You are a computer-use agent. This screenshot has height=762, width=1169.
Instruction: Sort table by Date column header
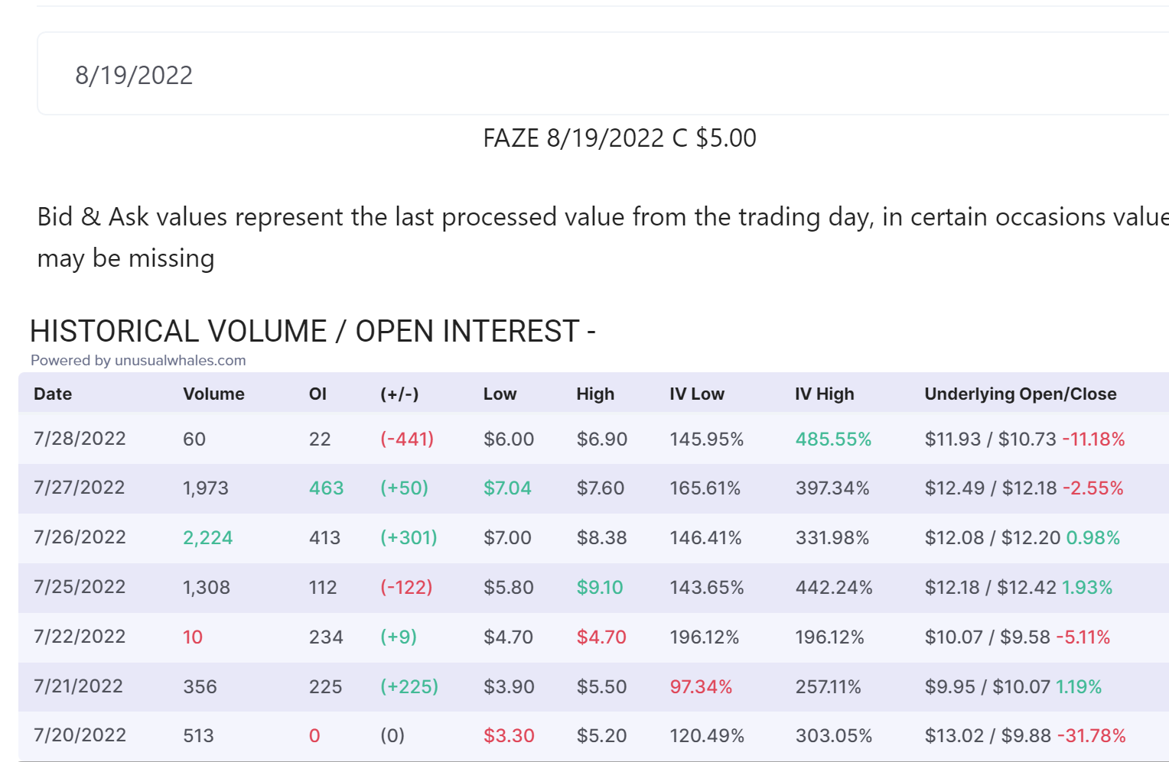(x=53, y=394)
